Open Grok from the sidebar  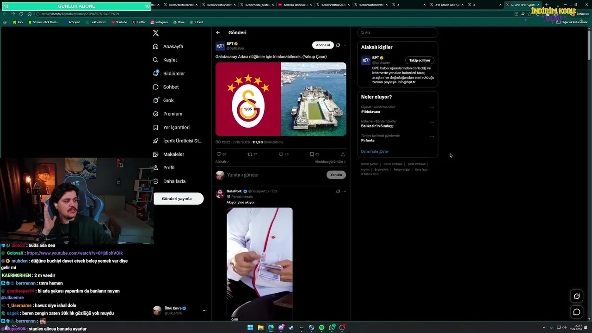163,100
